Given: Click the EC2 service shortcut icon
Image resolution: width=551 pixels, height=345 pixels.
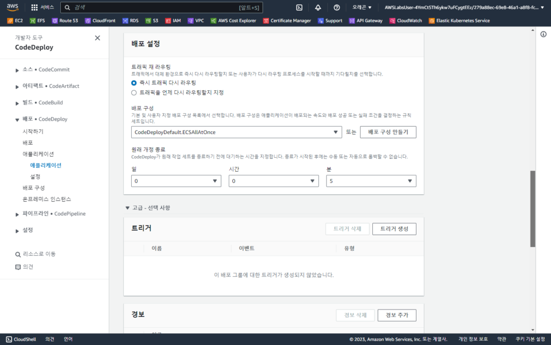Looking at the screenshot, I should (x=10, y=21).
